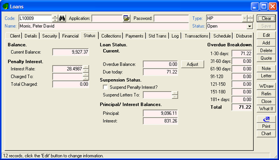Click the Adjust button beside Overdue Balance

(x=192, y=64)
